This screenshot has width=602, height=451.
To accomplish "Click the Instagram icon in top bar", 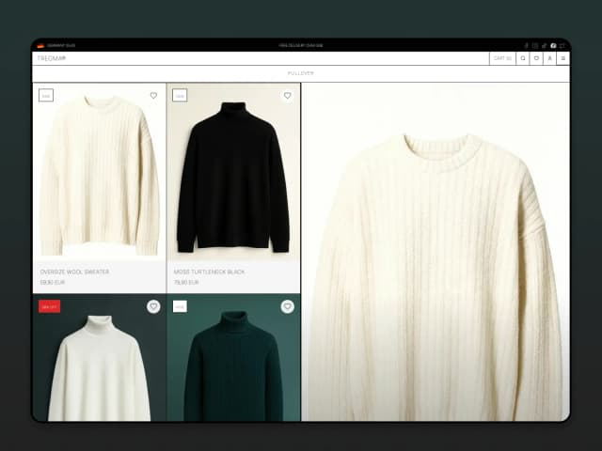I will (x=535, y=45).
